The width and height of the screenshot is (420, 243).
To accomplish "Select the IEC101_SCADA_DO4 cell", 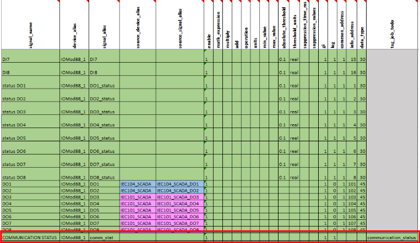I will click(x=180, y=203).
